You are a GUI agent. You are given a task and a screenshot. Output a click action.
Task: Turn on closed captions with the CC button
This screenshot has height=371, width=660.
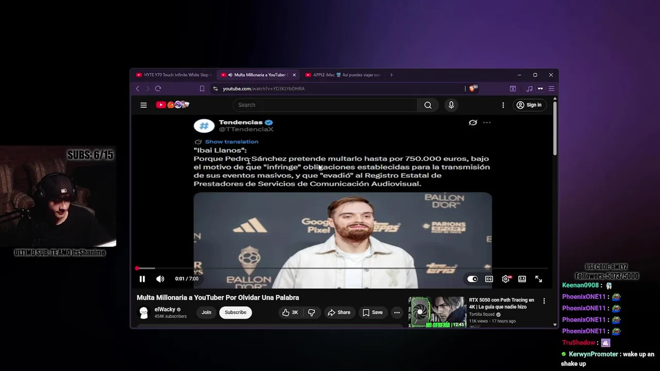pyautogui.click(x=489, y=279)
